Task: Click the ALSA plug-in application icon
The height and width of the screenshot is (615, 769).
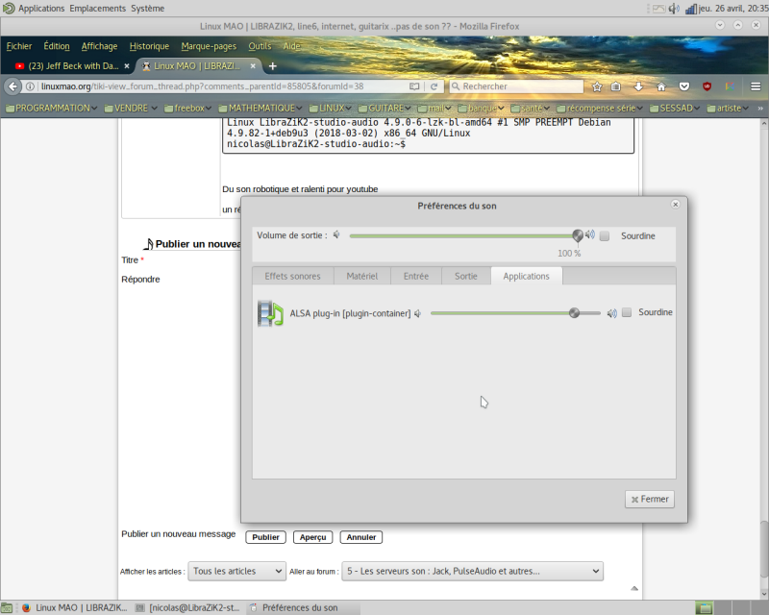Action: 271,313
